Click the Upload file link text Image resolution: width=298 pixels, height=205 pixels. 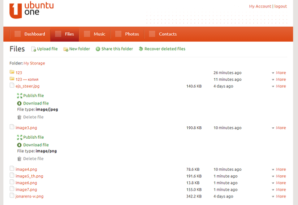point(47,49)
